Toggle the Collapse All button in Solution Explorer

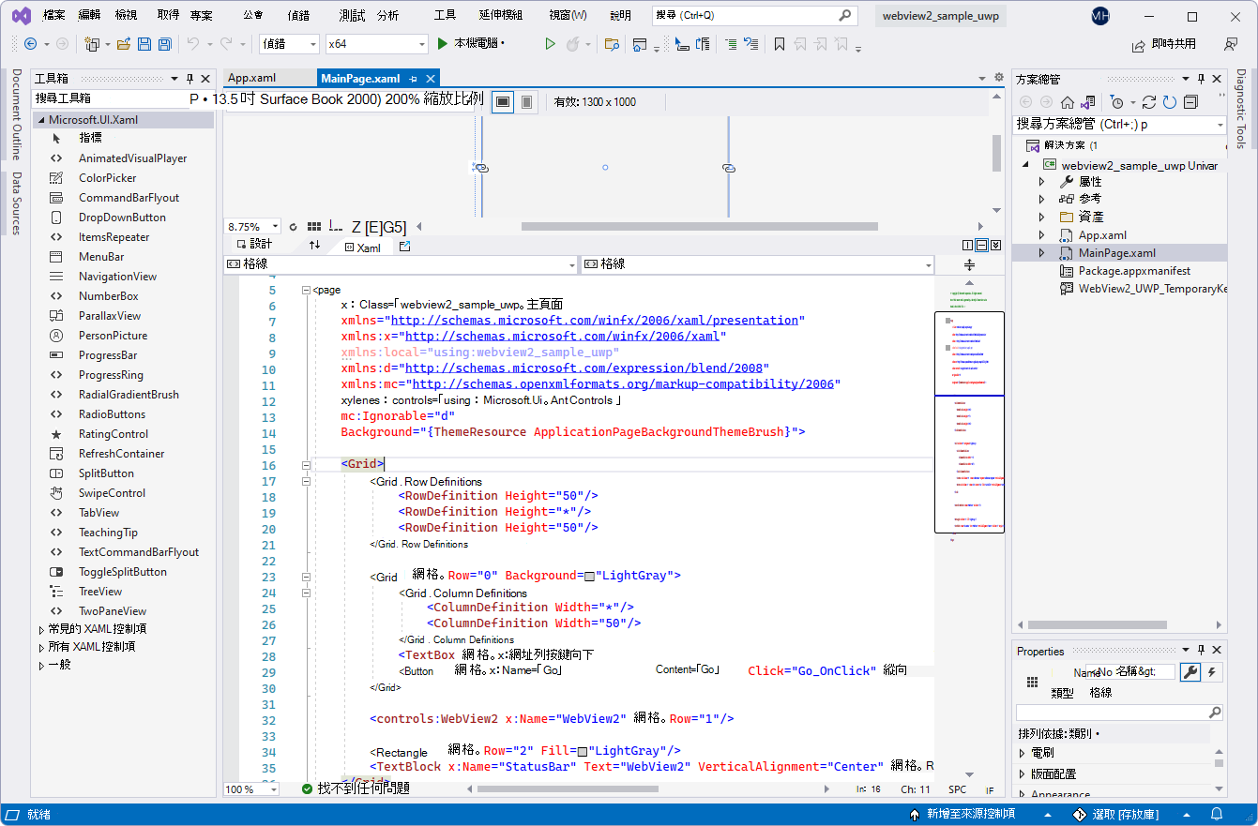(1190, 102)
